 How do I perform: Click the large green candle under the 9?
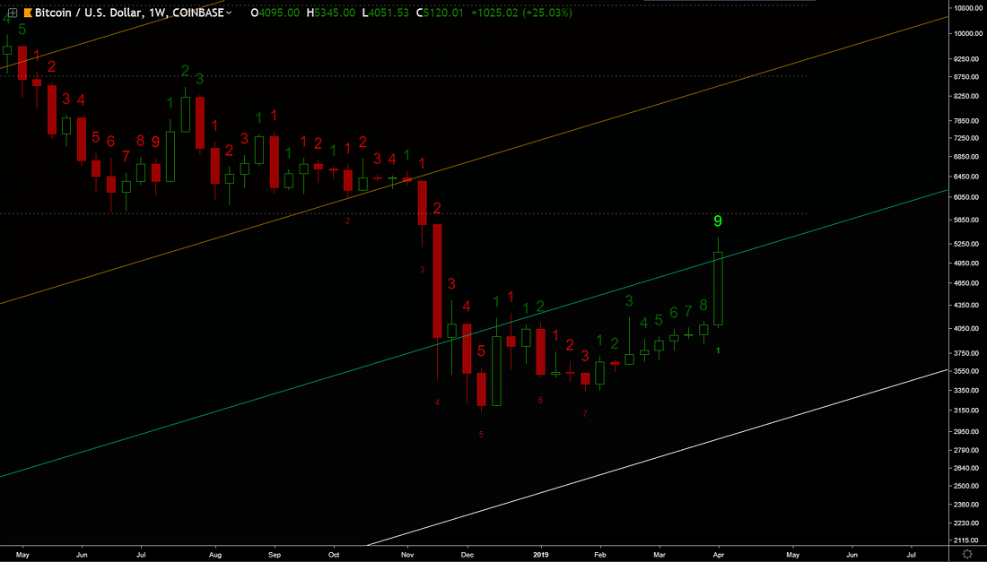point(718,289)
